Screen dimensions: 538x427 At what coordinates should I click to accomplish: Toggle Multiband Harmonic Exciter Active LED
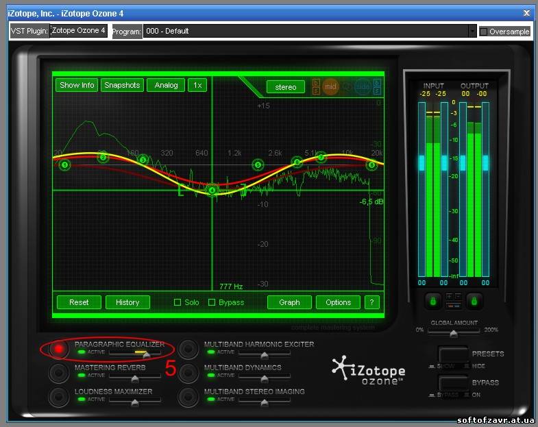(x=211, y=352)
